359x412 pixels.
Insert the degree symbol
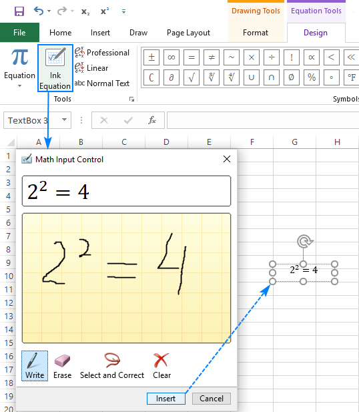click(x=332, y=77)
